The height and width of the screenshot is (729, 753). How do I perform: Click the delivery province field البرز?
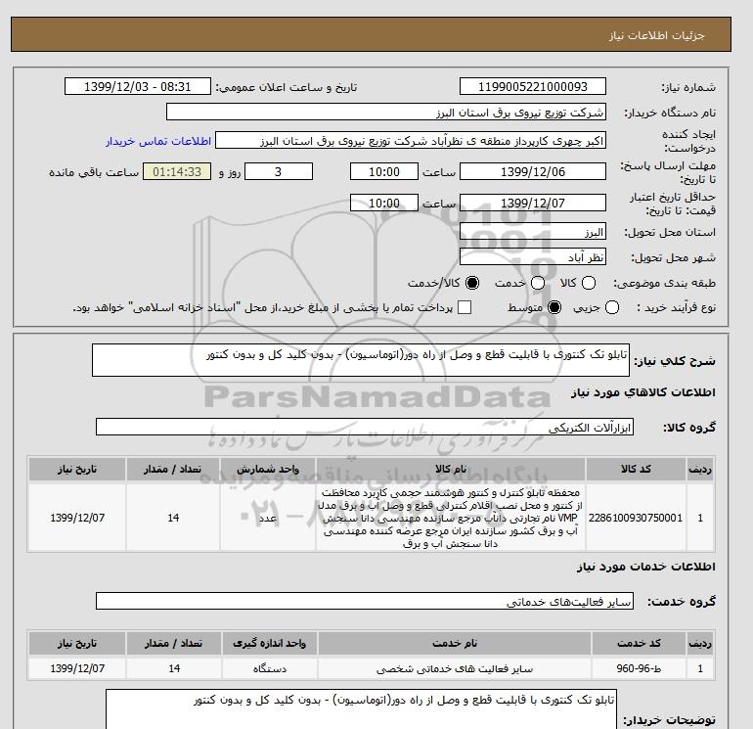click(533, 232)
